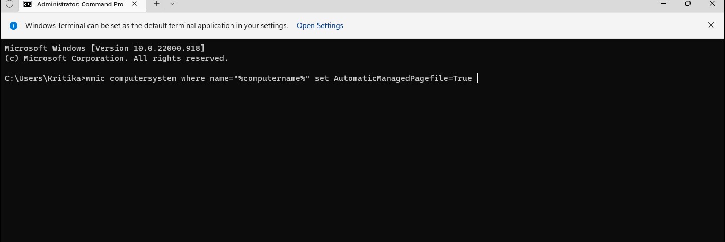This screenshot has width=725, height=242.
Task: Restore down the Windows Terminal window
Action: pos(687,3)
